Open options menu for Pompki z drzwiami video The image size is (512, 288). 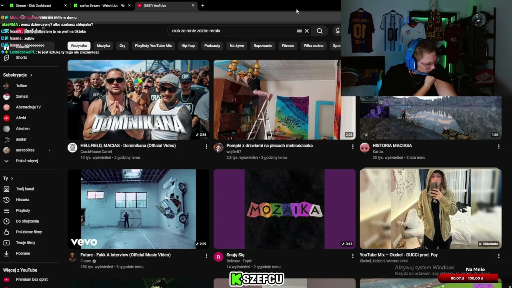point(352,147)
